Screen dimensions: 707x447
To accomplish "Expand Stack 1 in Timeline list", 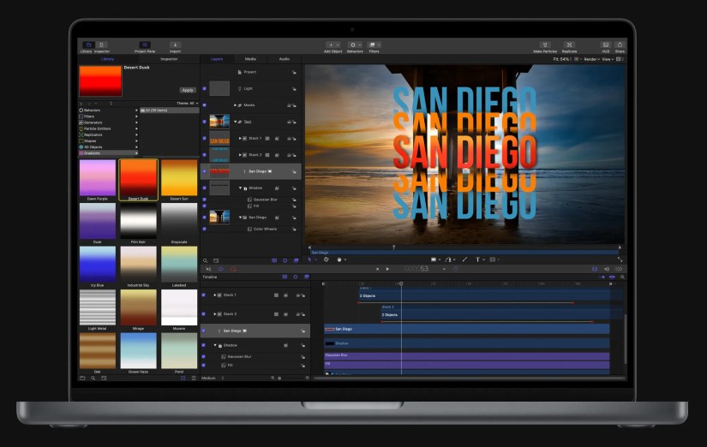I will click(x=214, y=295).
